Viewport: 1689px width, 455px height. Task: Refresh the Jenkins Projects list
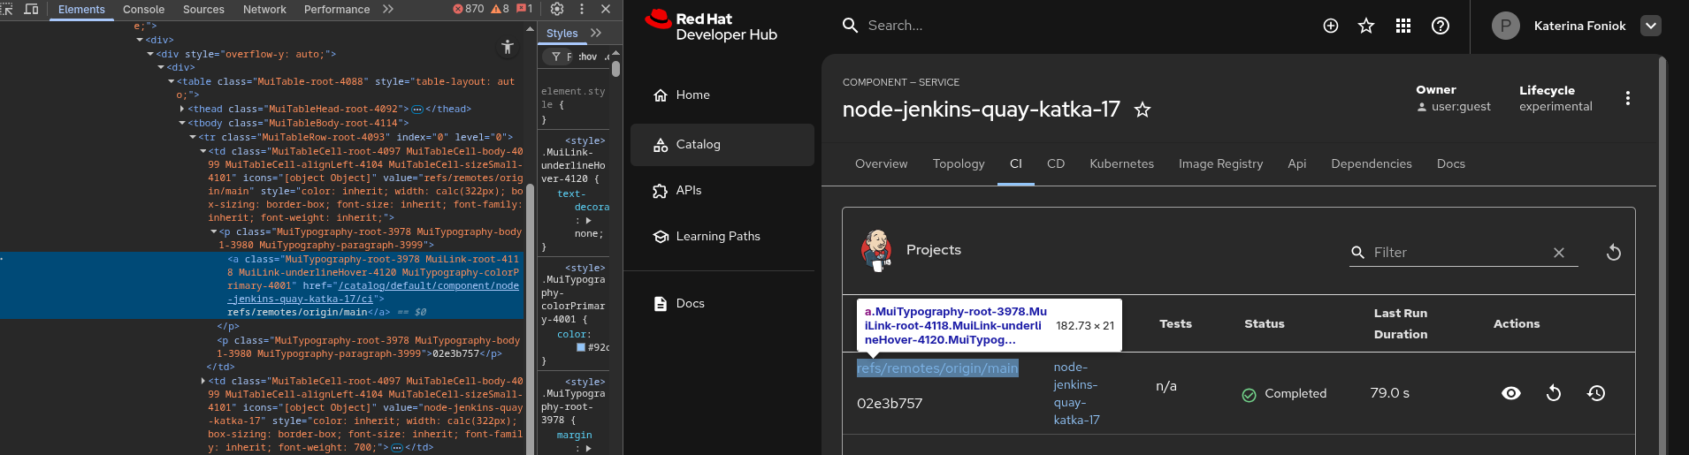1614,253
